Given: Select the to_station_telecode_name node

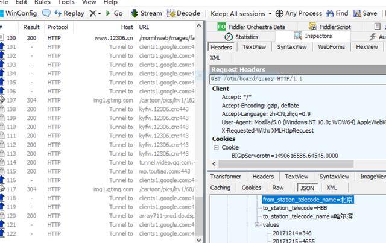Looking at the screenshot, I should pos(308,216).
